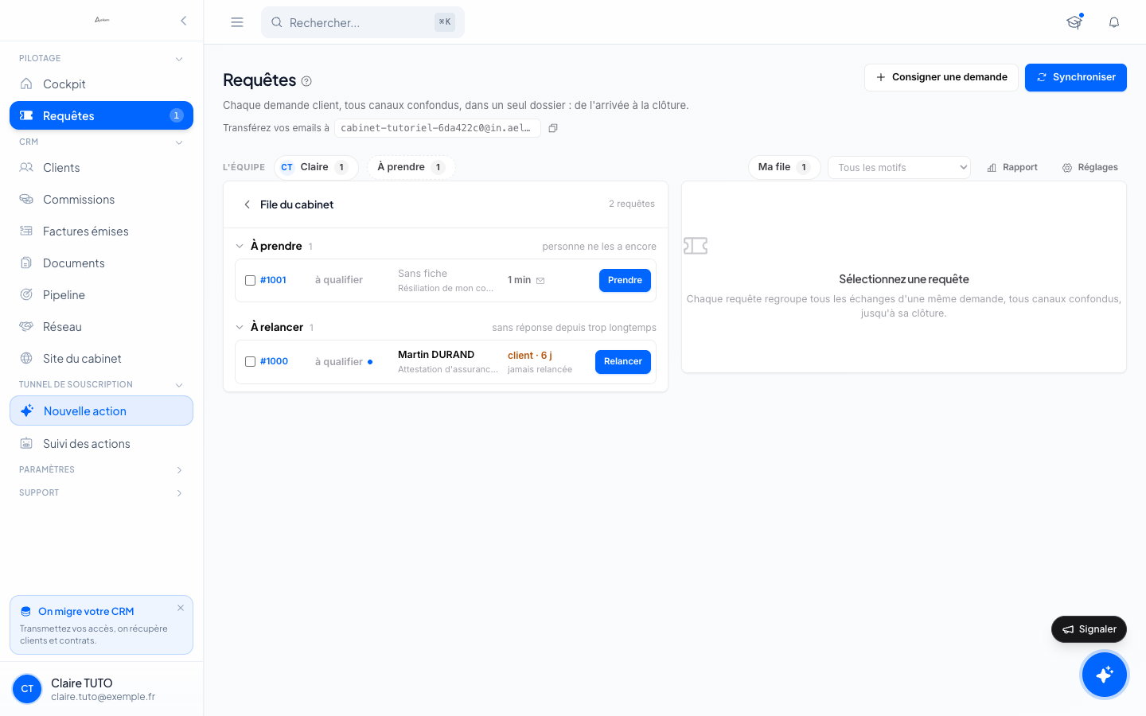The image size is (1146, 716).
Task: Click Relancer on request #1000
Action: click(623, 362)
